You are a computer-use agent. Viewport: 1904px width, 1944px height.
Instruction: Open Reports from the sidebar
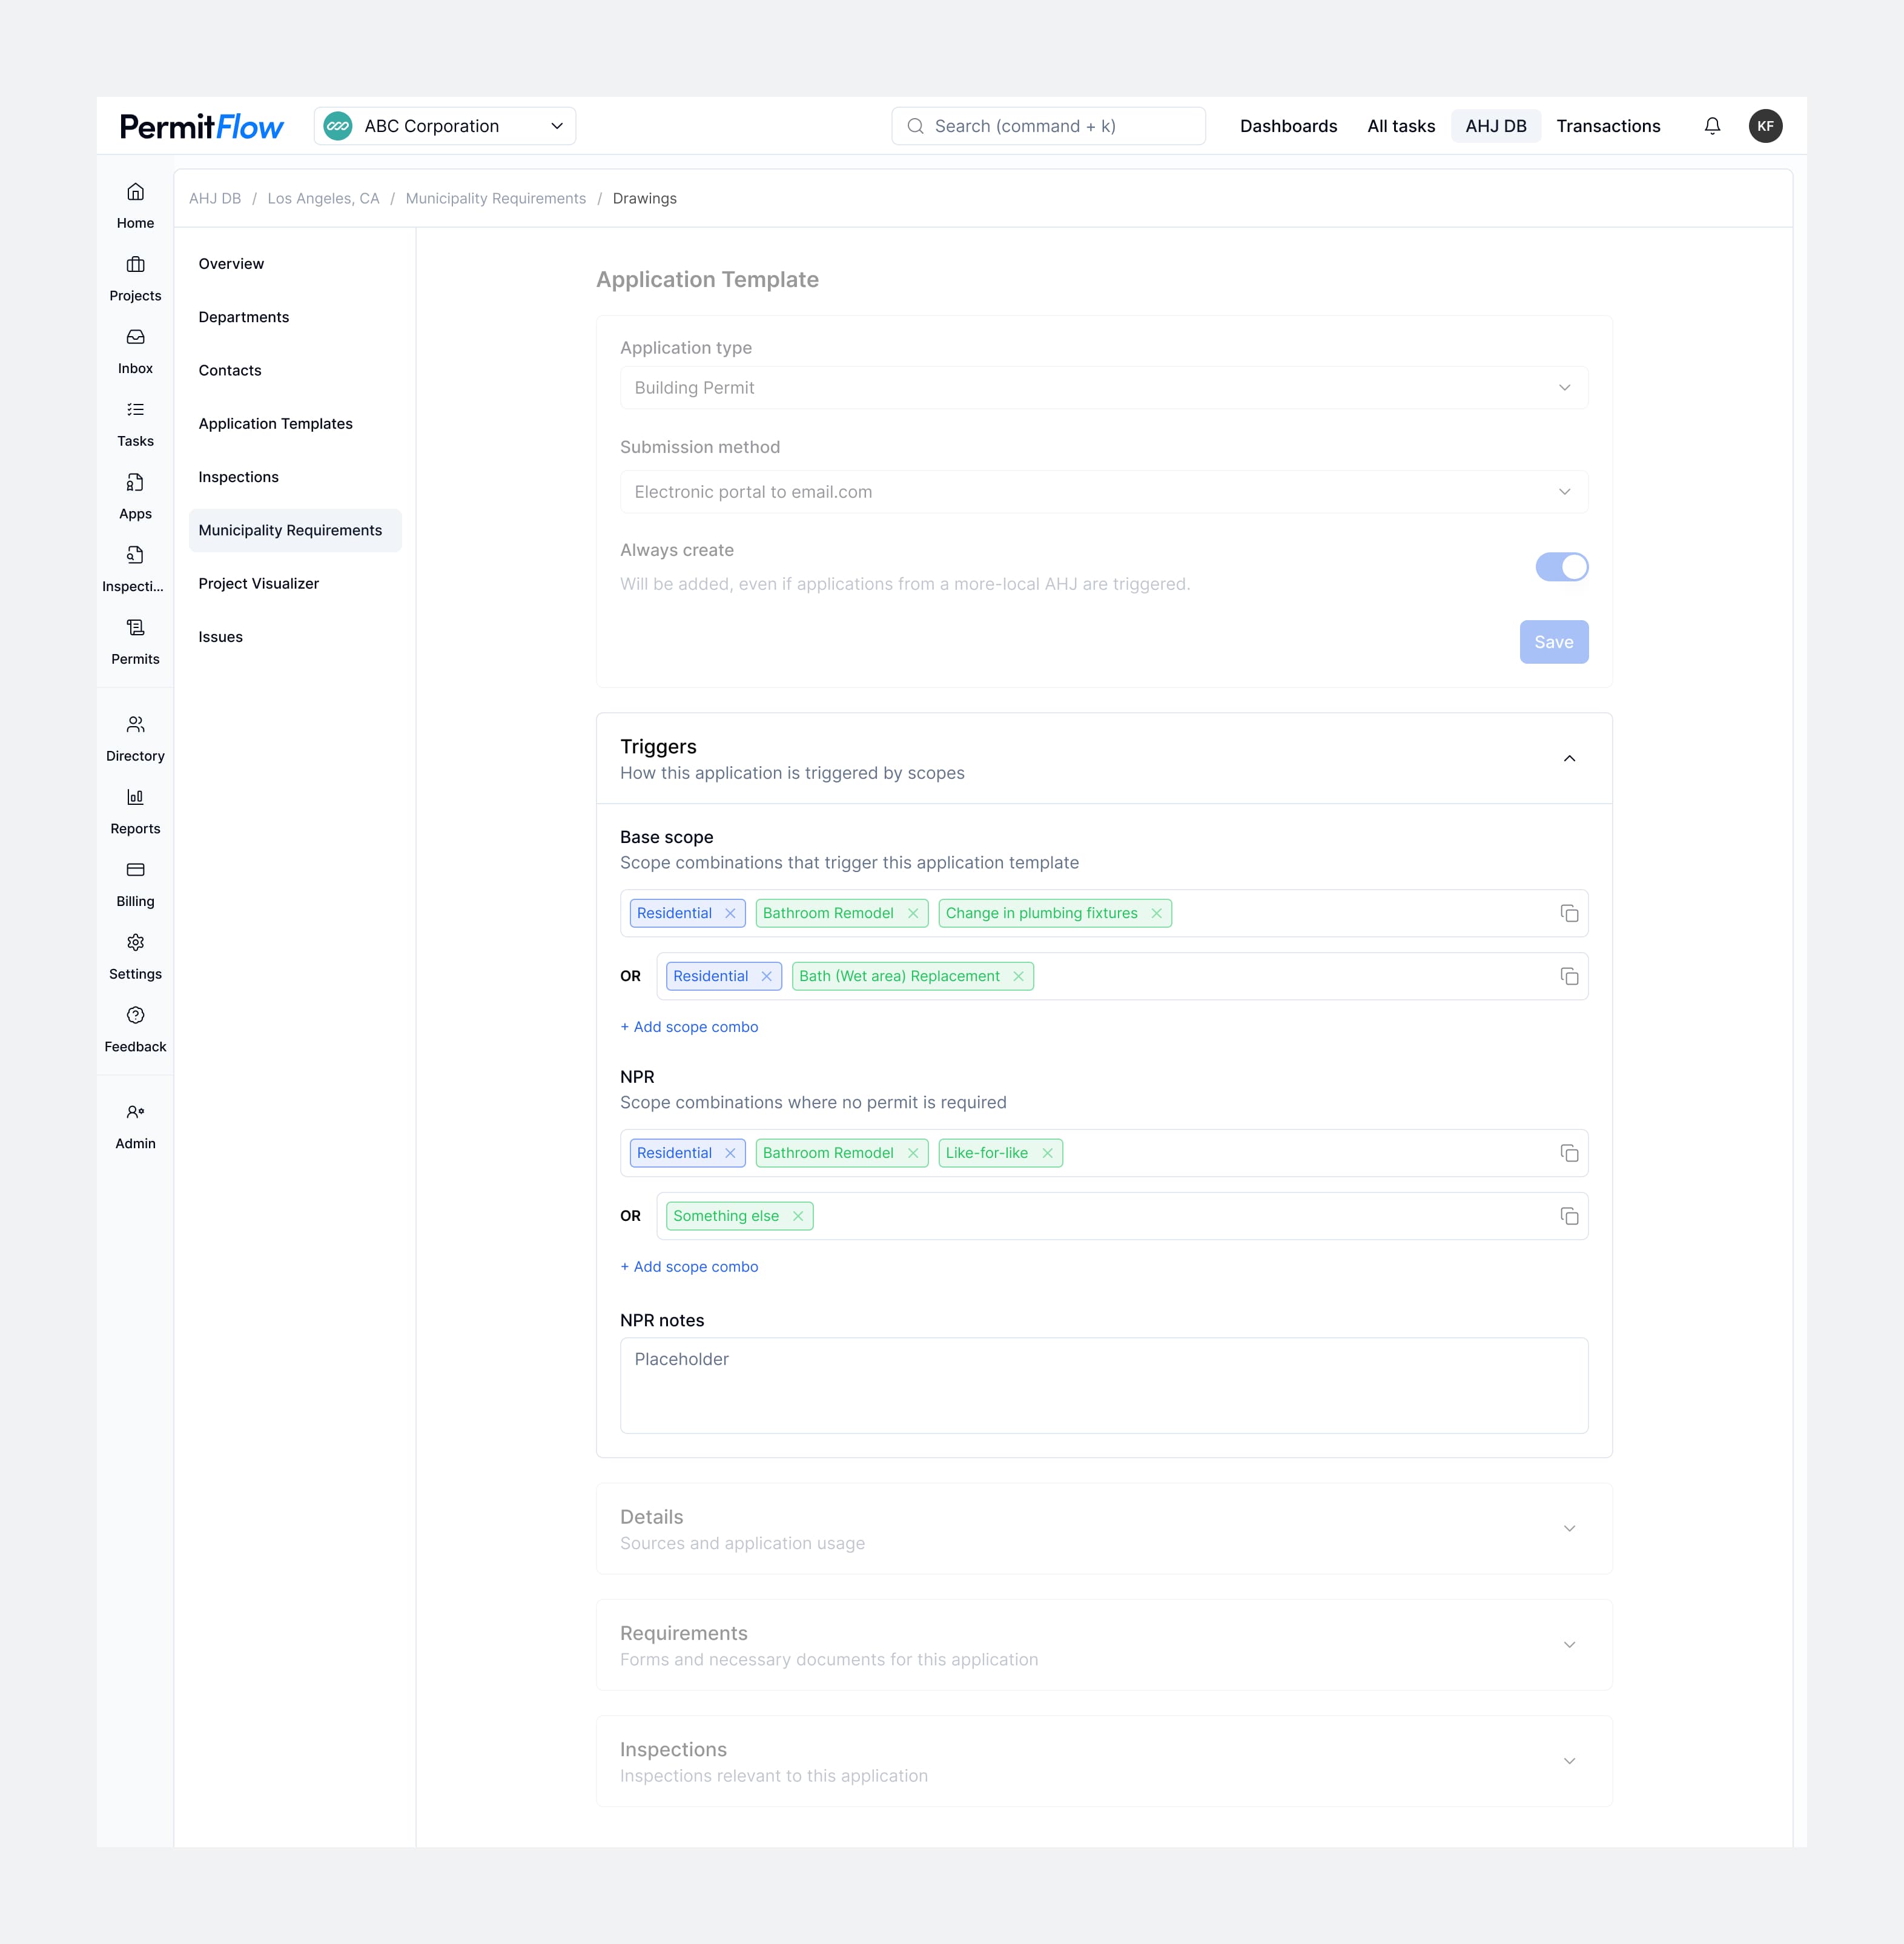coord(135,812)
